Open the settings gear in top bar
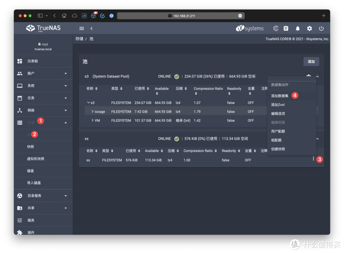 (x=309, y=28)
